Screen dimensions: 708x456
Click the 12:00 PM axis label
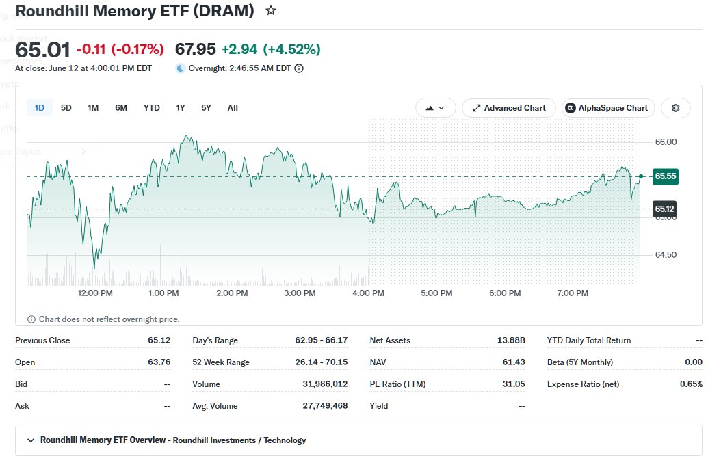[x=95, y=293]
